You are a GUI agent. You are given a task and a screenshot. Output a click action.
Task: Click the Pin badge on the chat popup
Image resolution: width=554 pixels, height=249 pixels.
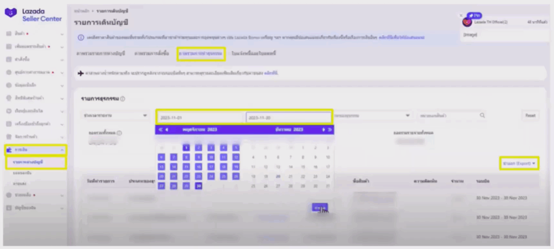[474, 16]
